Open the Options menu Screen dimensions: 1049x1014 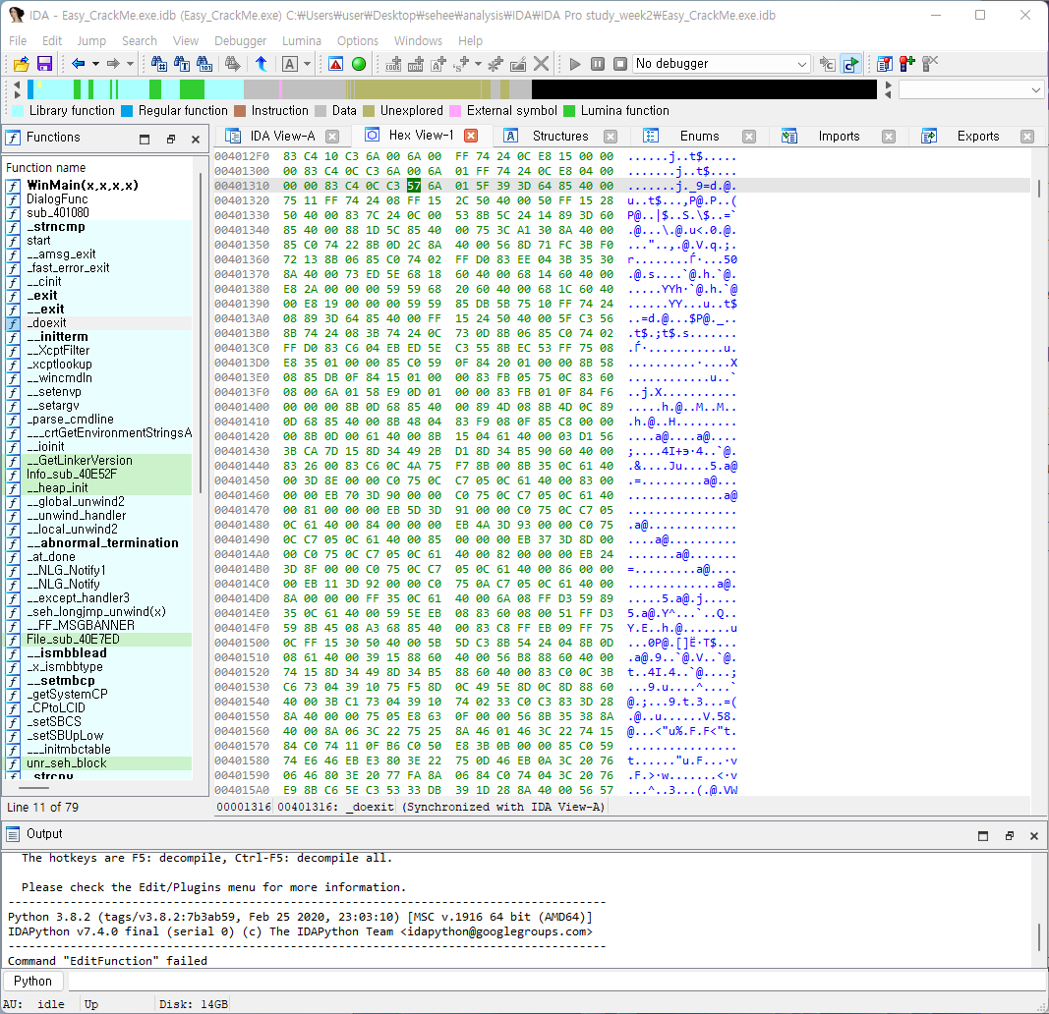click(x=358, y=40)
